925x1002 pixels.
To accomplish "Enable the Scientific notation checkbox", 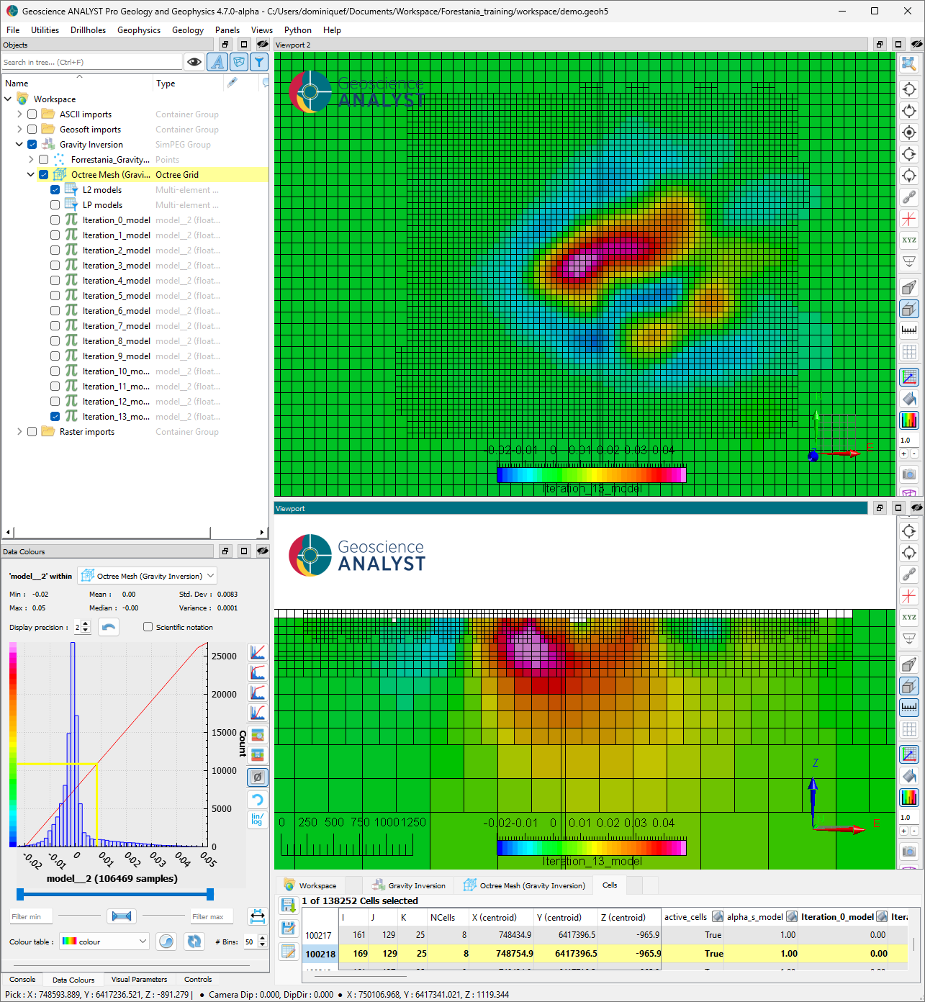I will pyautogui.click(x=148, y=627).
